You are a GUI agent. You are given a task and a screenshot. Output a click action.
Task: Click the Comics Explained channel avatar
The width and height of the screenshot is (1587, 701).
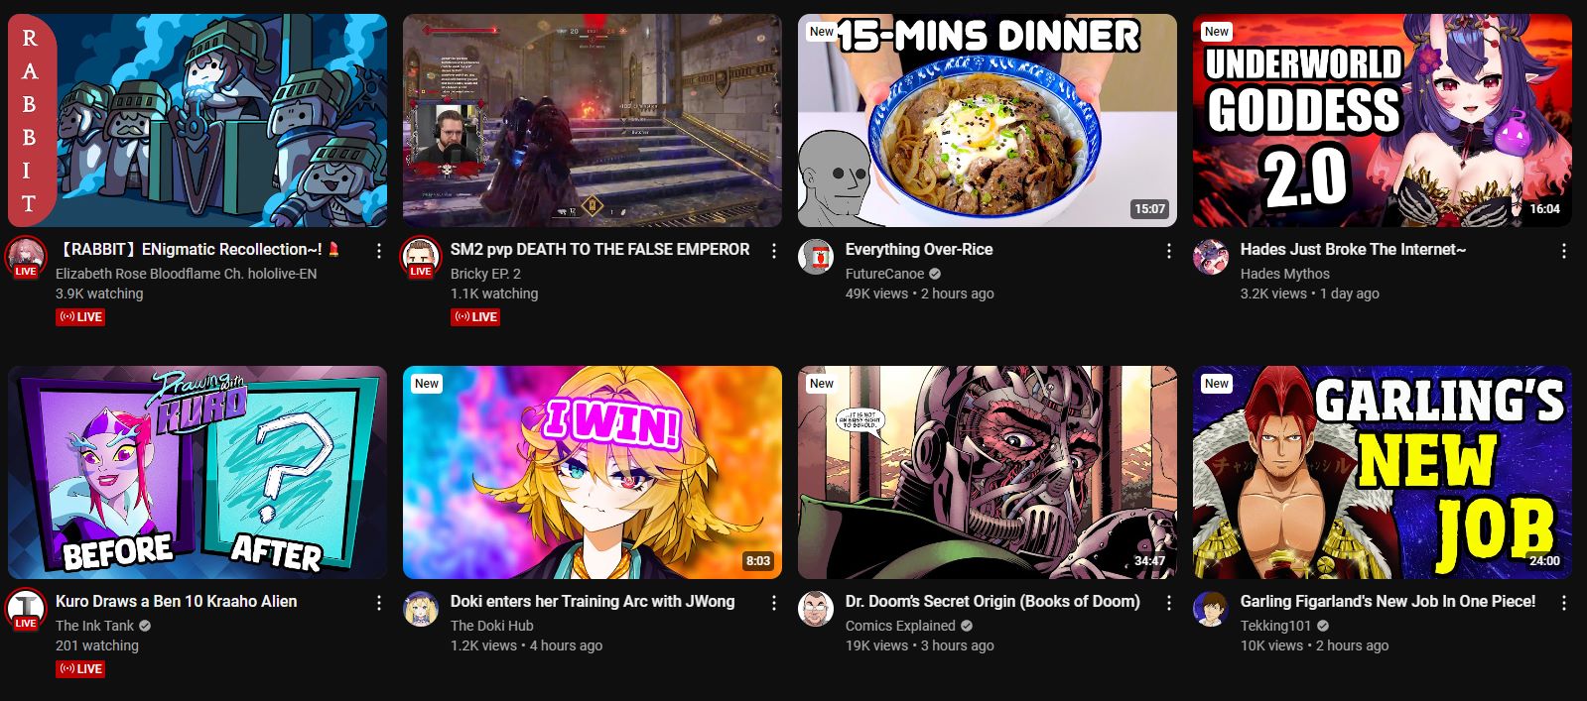(816, 609)
